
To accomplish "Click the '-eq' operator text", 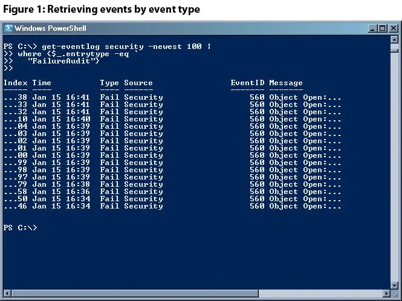I will click(122, 54).
